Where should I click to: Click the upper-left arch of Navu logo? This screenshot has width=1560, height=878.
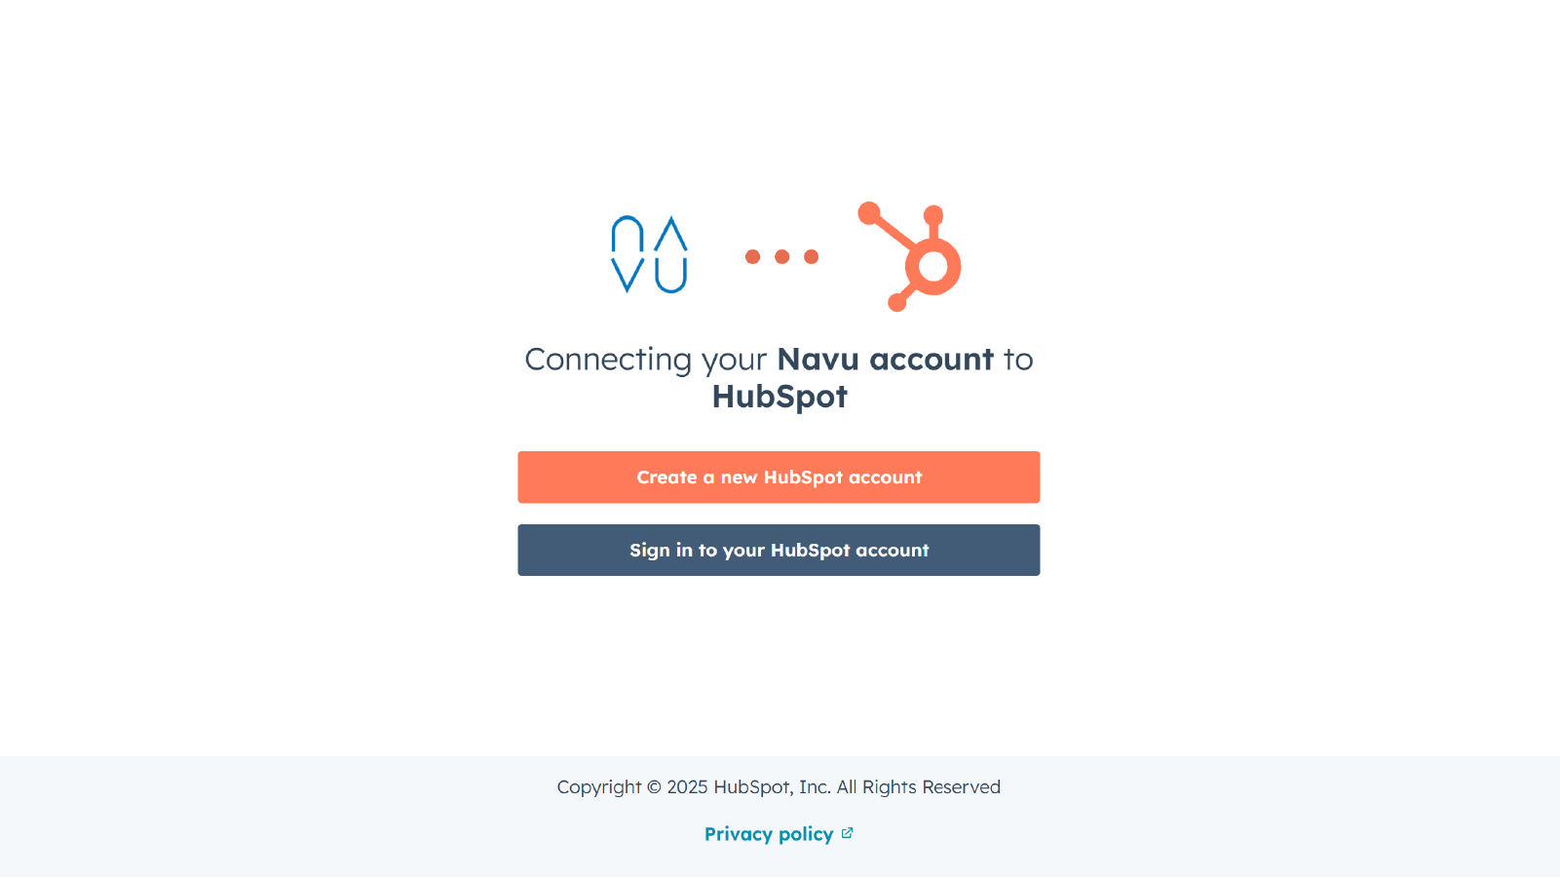628,234
